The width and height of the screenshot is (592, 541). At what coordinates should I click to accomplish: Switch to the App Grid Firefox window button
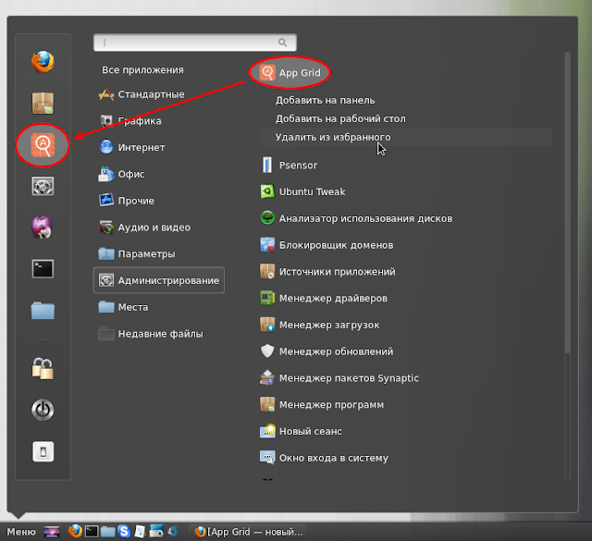249,532
